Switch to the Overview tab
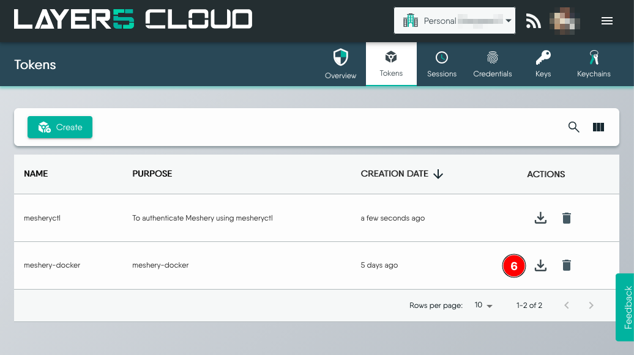 [x=340, y=64]
